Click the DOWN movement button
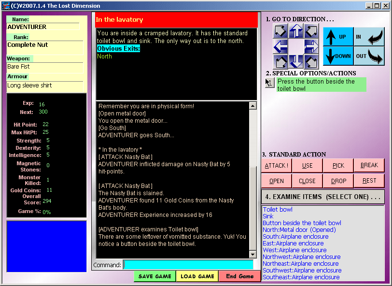This screenshot has height=286, width=392. [x=338, y=56]
